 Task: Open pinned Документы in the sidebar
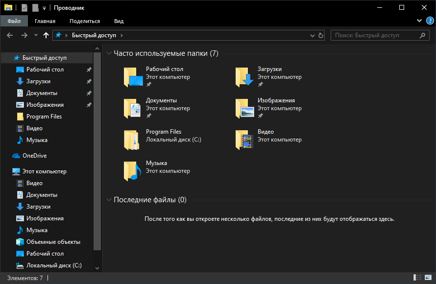42,93
